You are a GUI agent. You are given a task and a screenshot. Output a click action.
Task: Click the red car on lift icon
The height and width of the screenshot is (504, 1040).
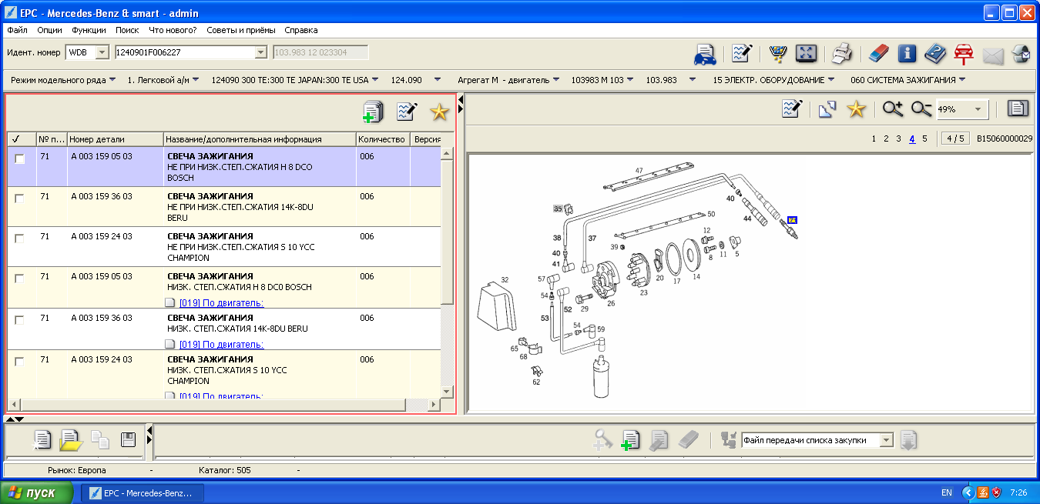point(964,53)
